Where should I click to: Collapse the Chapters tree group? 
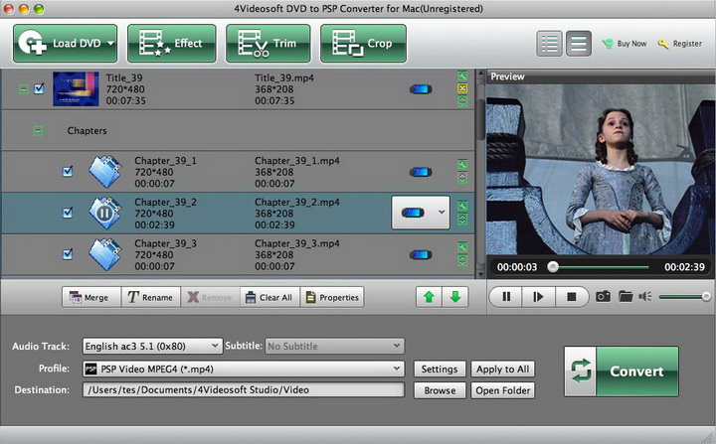pos(39,130)
